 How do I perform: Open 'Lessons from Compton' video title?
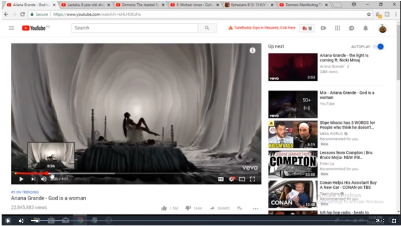coord(346,155)
